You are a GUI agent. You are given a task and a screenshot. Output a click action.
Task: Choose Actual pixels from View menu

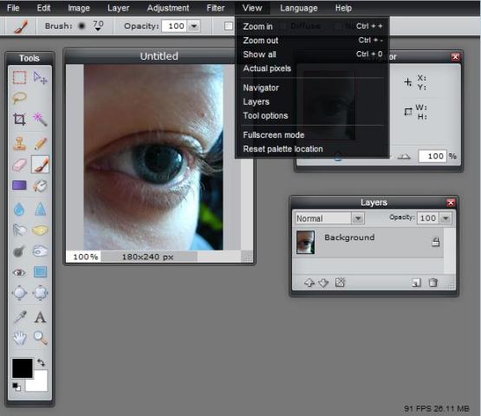point(312,68)
